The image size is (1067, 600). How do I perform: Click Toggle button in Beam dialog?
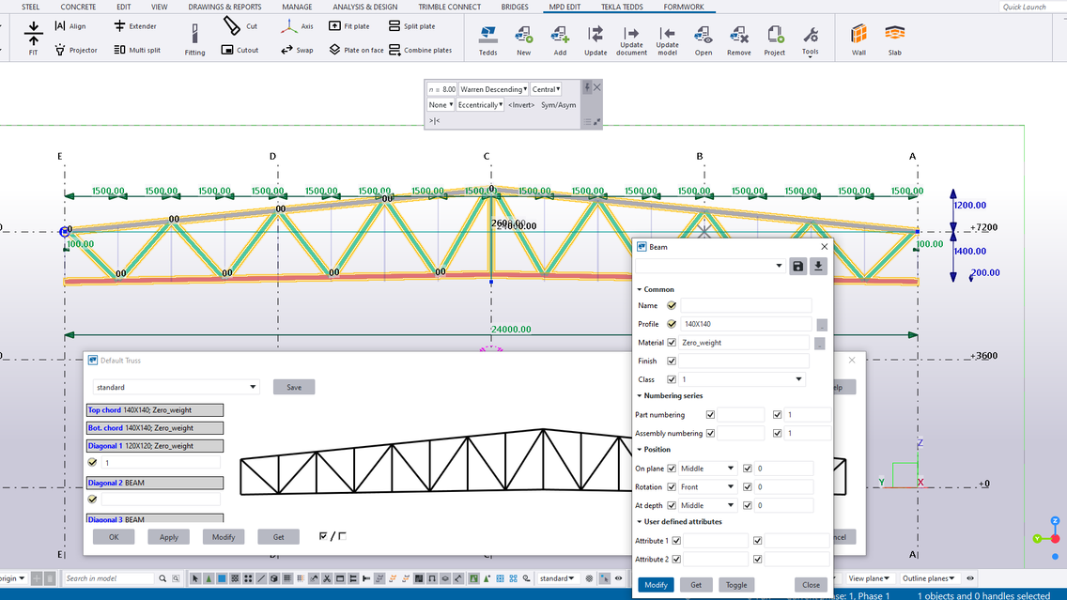(736, 584)
